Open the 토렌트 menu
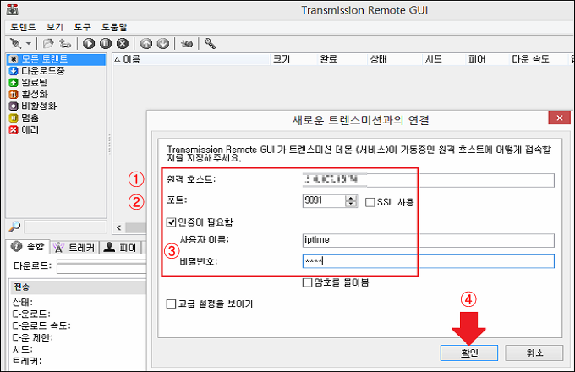The width and height of the screenshot is (575, 372). pyautogui.click(x=23, y=27)
